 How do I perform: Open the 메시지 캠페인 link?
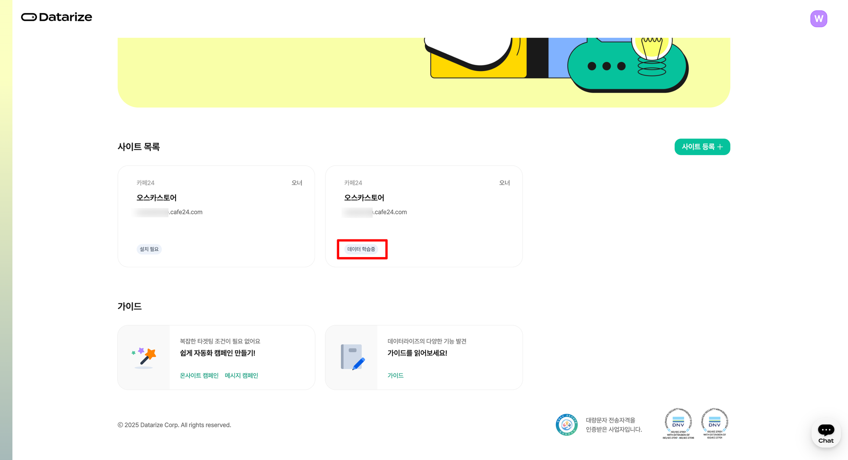[x=241, y=375]
